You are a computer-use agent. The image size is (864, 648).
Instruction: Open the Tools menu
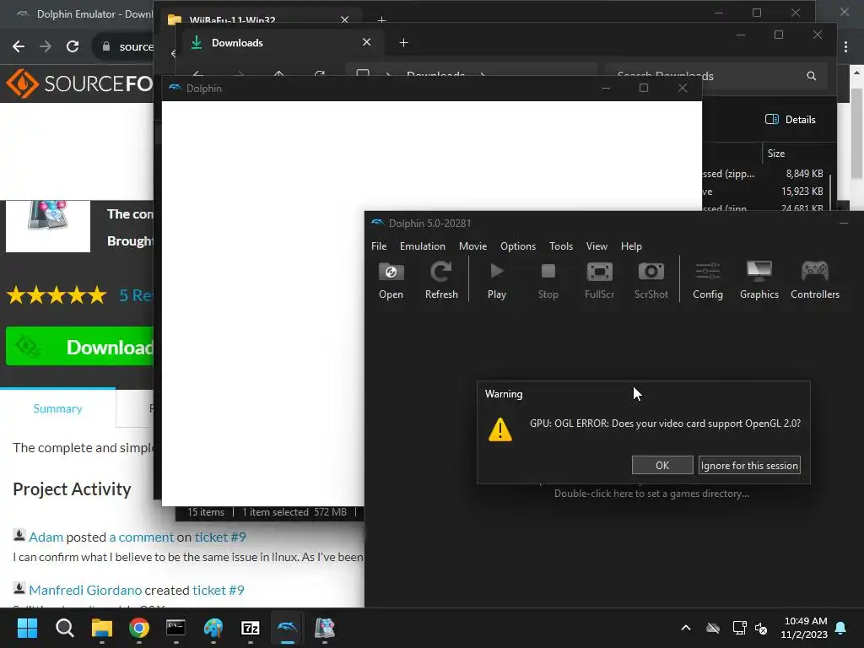coord(561,246)
